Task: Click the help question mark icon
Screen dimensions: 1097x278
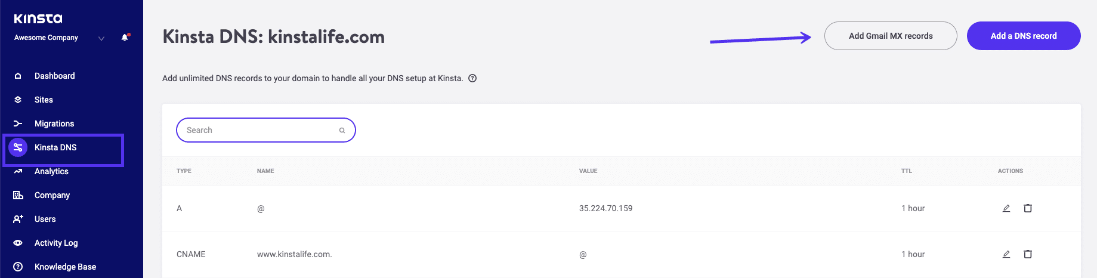Action: pos(472,78)
